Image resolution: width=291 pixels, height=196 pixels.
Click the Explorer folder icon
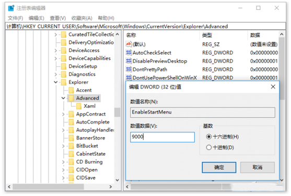click(x=64, y=82)
